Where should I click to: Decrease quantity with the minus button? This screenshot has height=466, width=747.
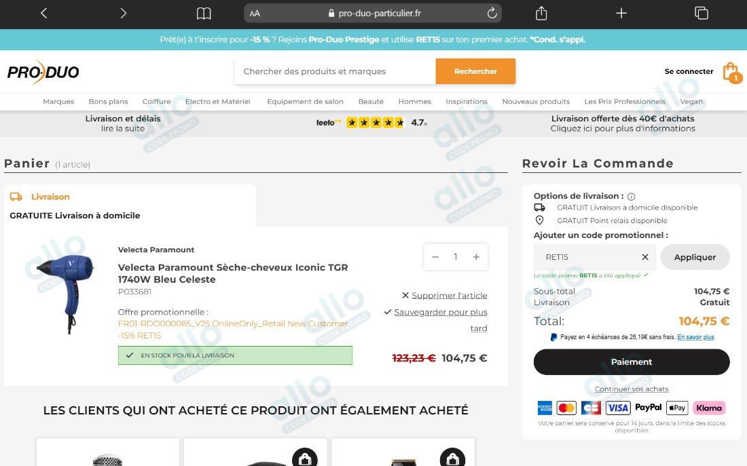point(435,257)
